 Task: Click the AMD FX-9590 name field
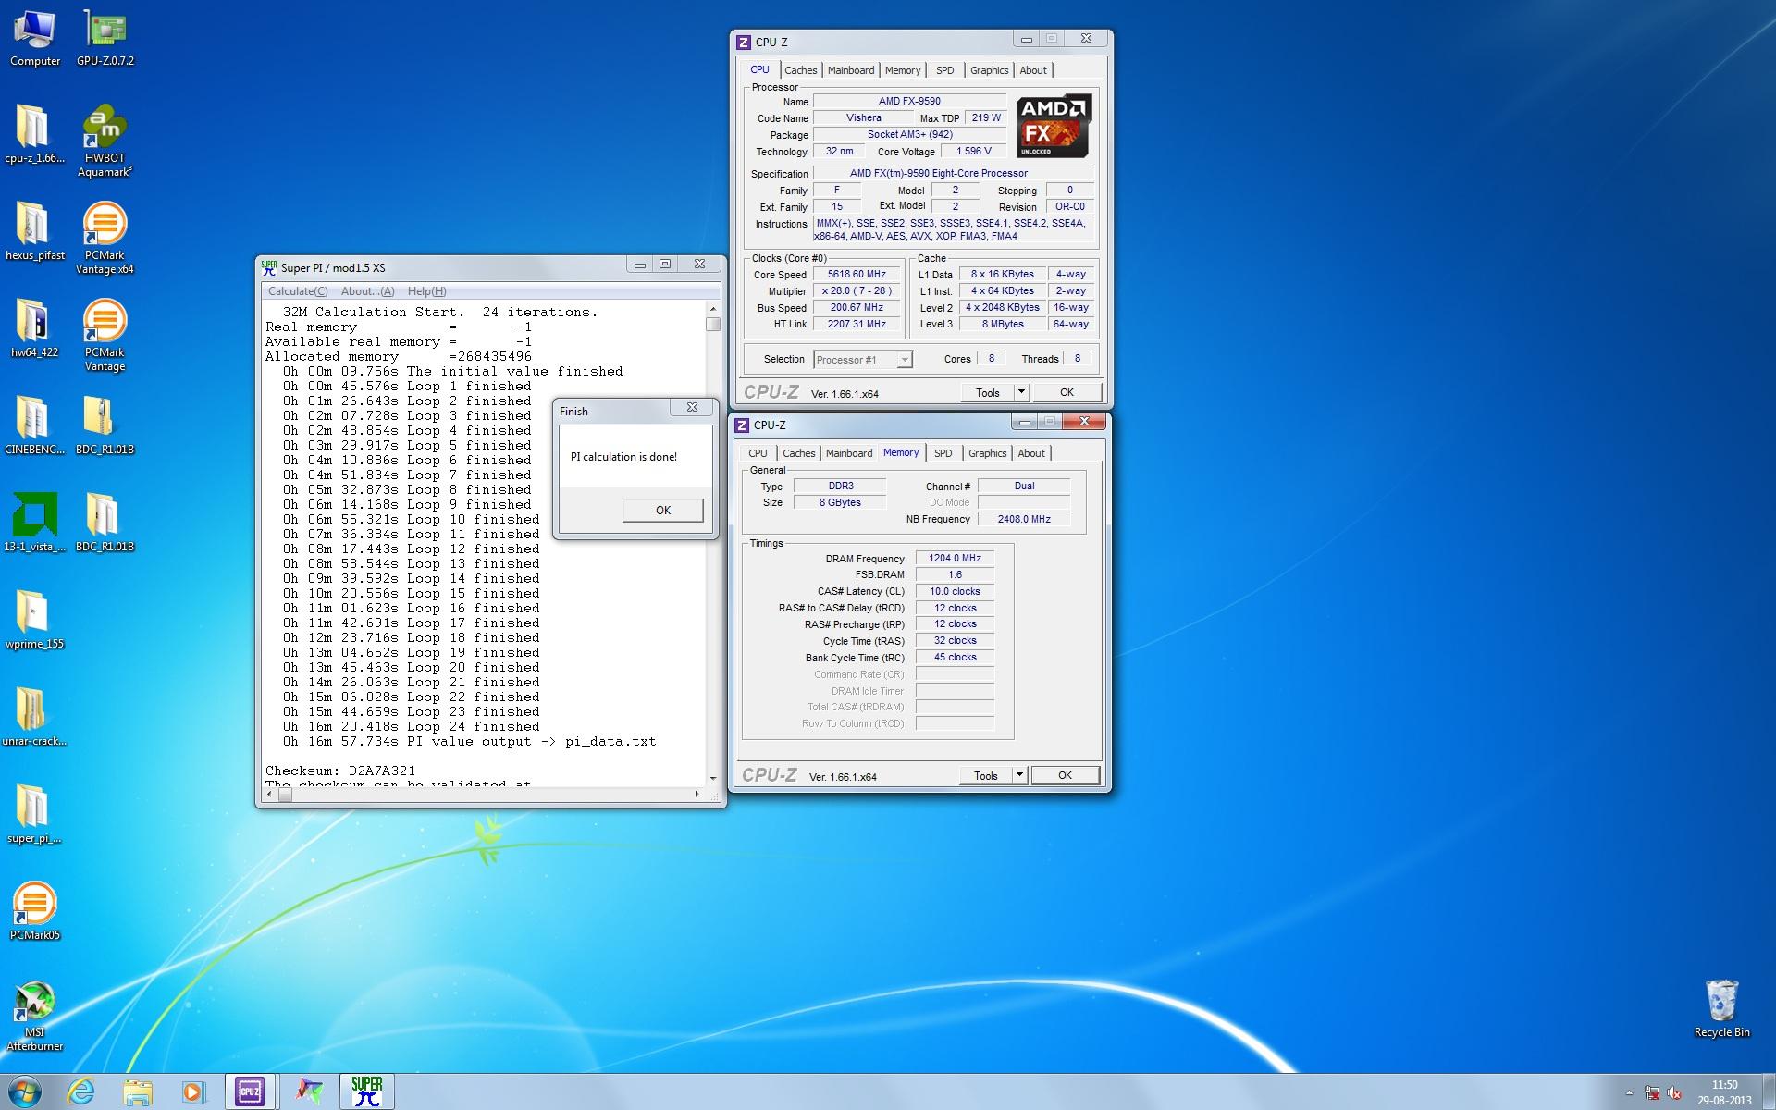pyautogui.click(x=909, y=101)
